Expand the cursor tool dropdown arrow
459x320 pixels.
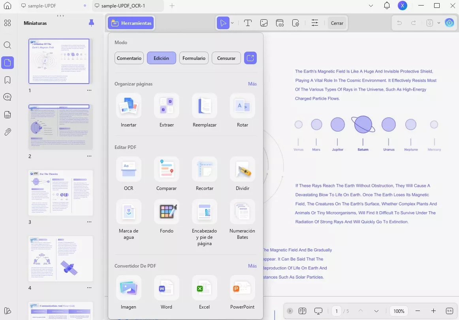tap(232, 23)
